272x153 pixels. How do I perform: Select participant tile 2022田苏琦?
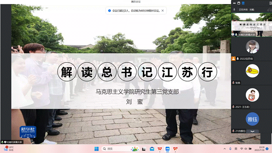pyautogui.click(x=252, y=49)
